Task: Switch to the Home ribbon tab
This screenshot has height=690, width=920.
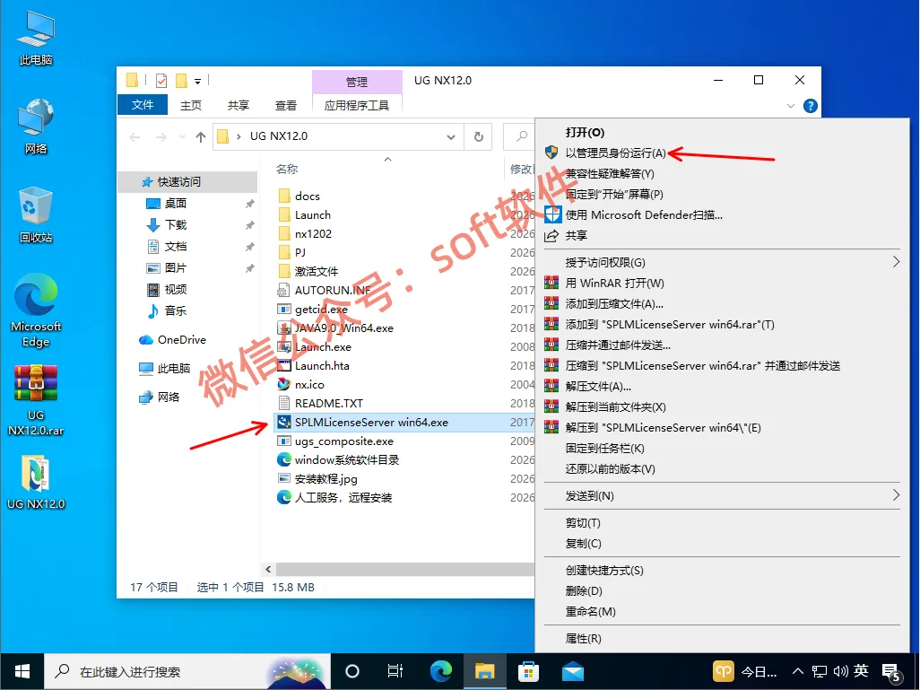Action: click(x=191, y=105)
